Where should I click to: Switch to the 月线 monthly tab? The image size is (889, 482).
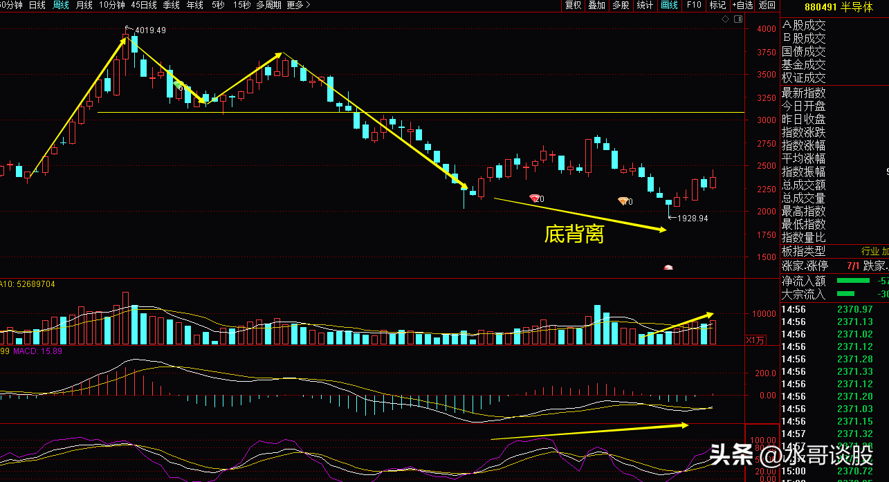[x=84, y=5]
